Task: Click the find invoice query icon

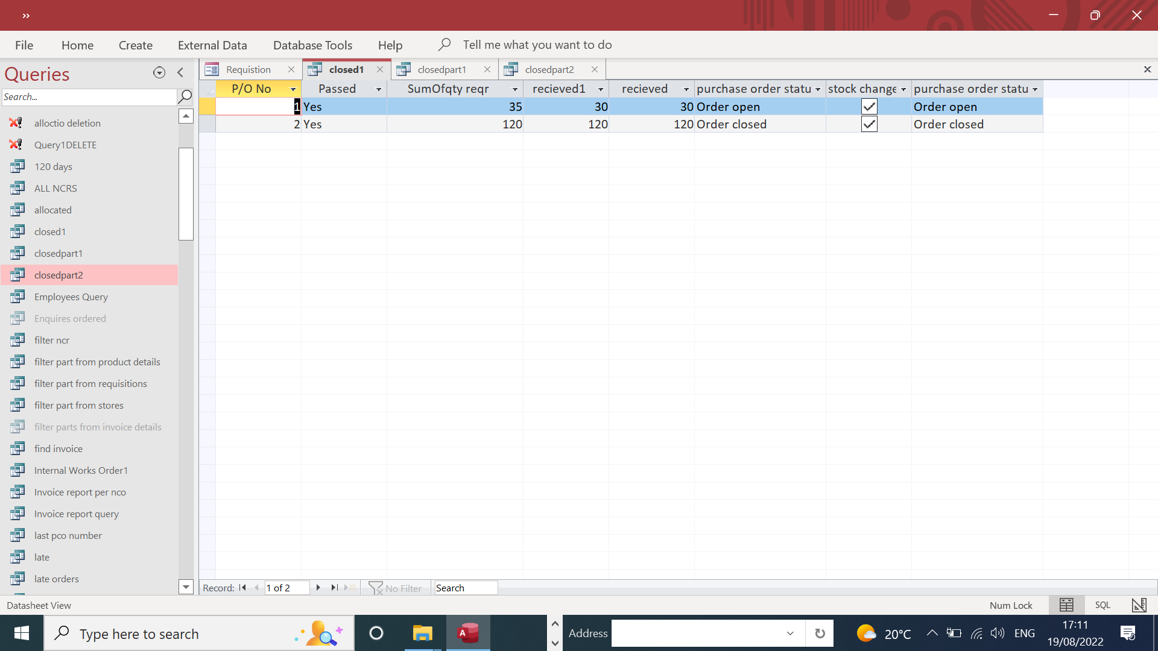Action: (x=17, y=448)
